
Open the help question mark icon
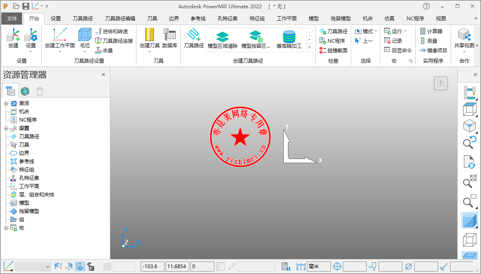pyautogui.click(x=426, y=6)
